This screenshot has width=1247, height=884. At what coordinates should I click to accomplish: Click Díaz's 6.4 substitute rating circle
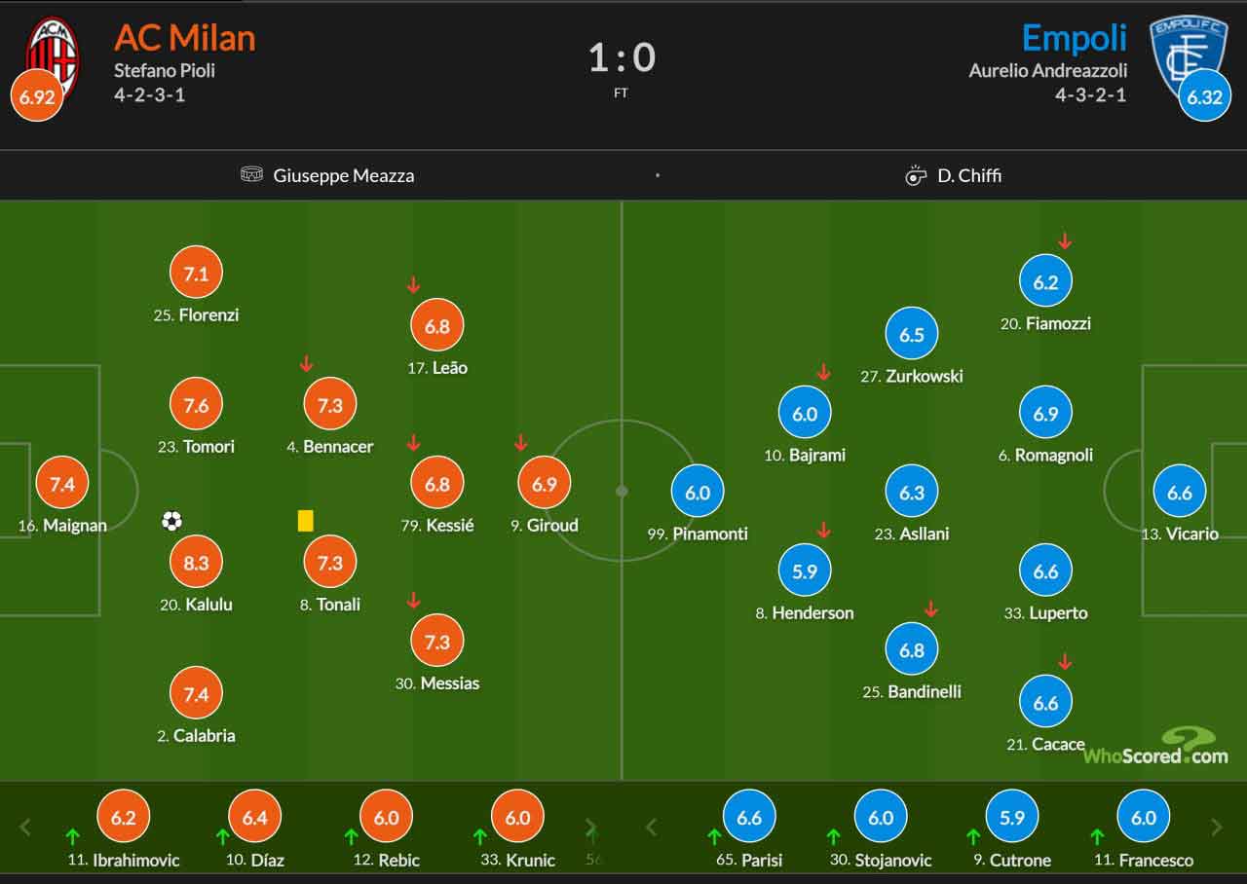[x=255, y=818]
